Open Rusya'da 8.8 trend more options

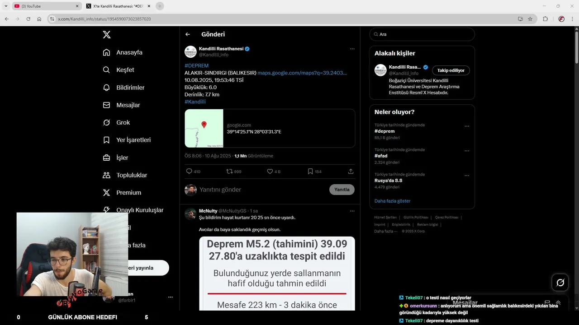click(467, 176)
